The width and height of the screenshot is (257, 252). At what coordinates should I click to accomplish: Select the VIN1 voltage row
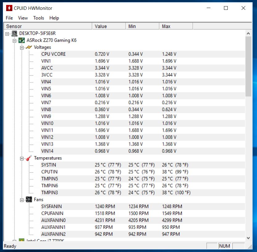[x=143, y=61]
